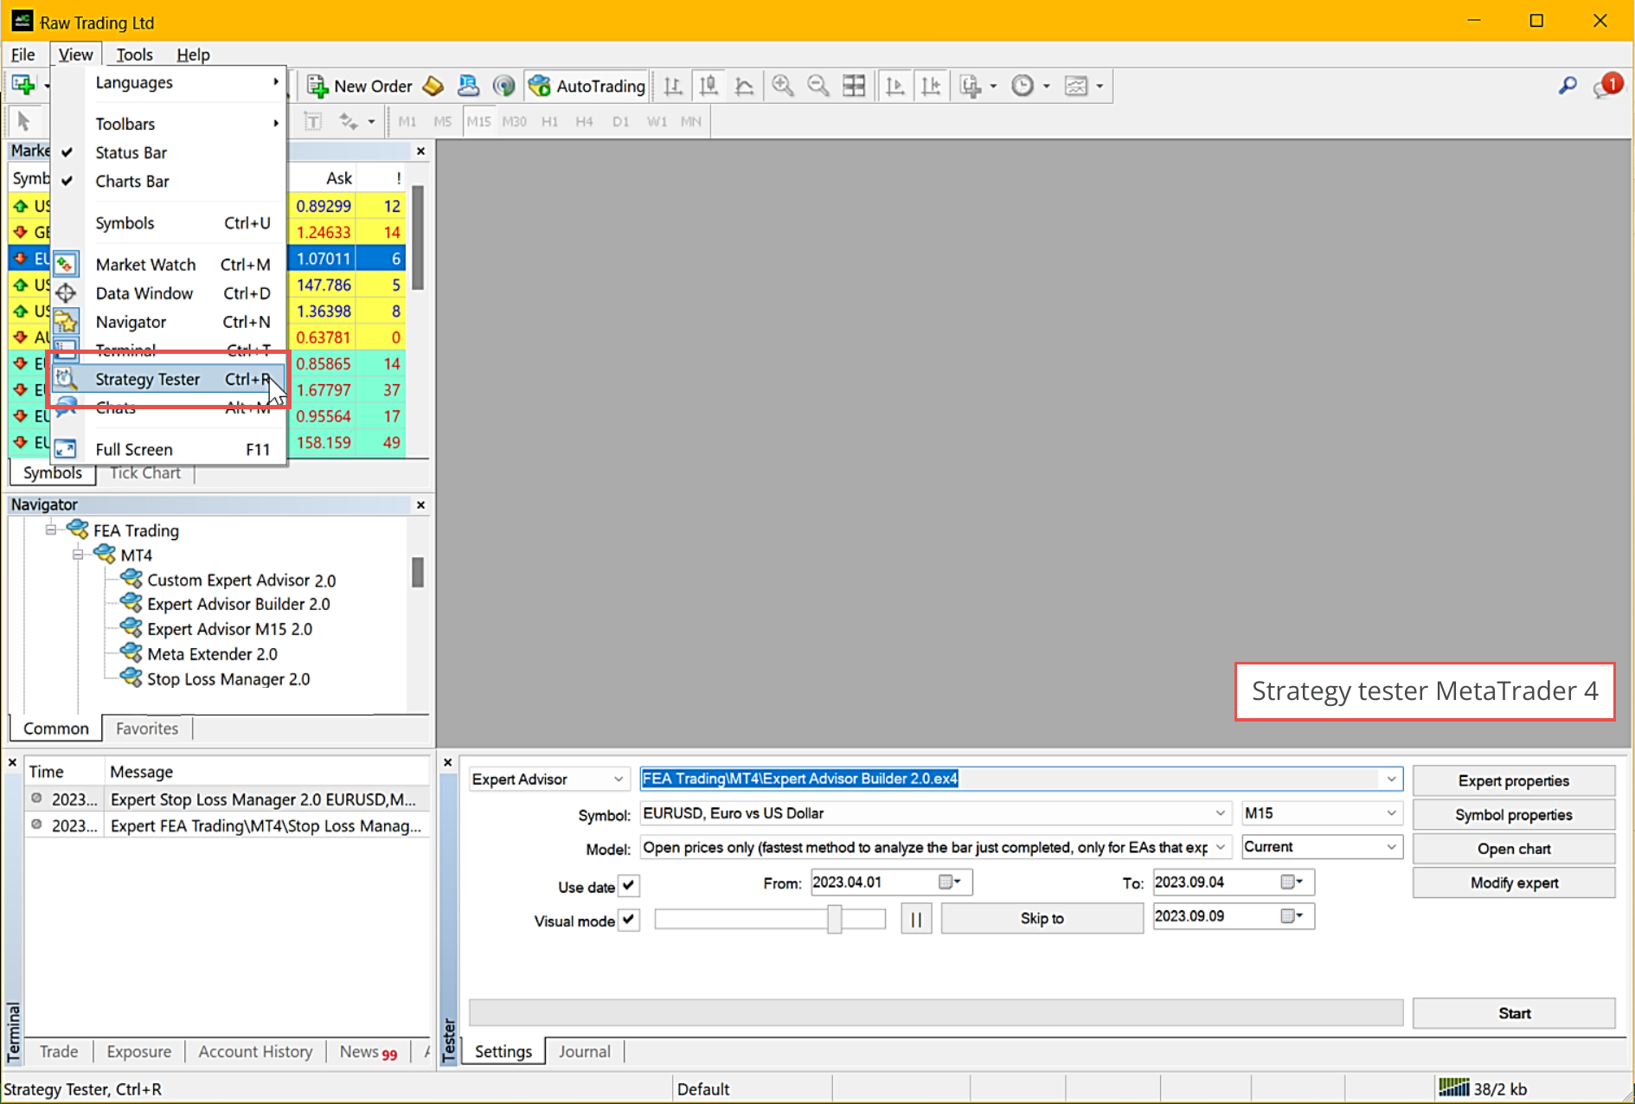
Task: Close the Navigator panel
Action: click(x=421, y=504)
